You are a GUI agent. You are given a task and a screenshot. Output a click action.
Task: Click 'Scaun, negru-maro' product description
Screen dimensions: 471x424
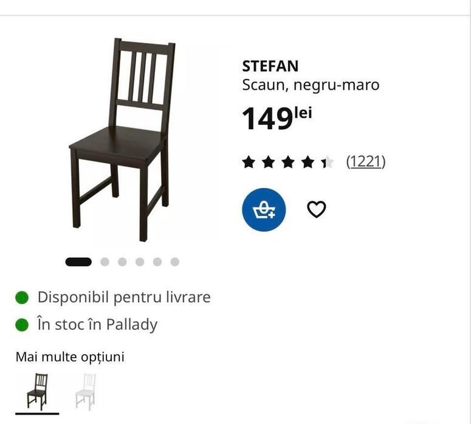click(x=311, y=85)
